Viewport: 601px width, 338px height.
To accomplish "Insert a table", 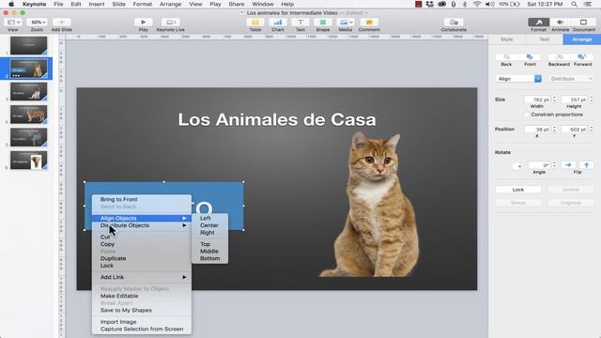I will pyautogui.click(x=255, y=23).
